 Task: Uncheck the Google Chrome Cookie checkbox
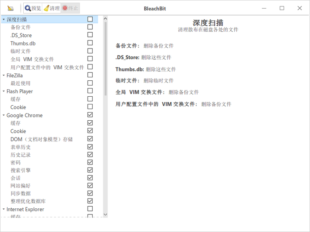point(90,131)
